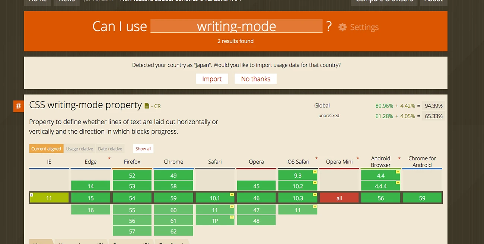
Task: Click the orange # permalink icon
Action: [x=18, y=106]
